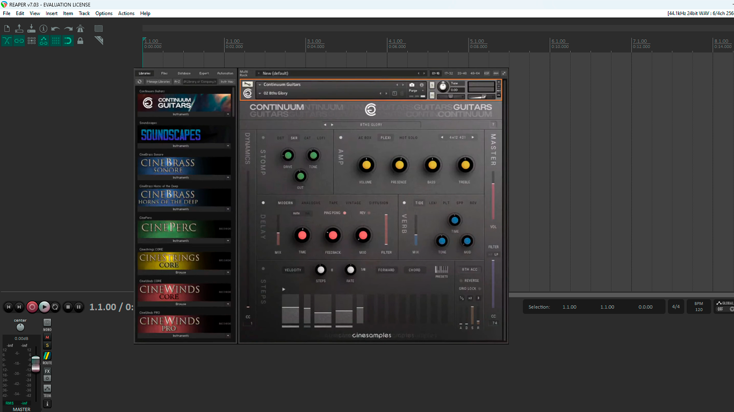This screenshot has width=734, height=412.
Task: Click the Kontakt snapshot camera icon
Action: [412, 85]
